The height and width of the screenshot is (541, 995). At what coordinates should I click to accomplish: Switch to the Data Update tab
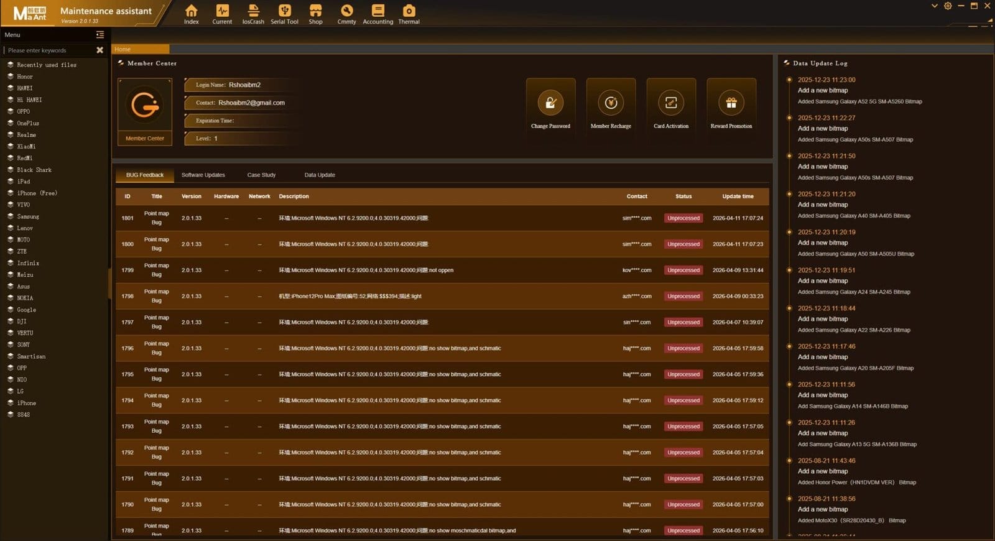(320, 175)
